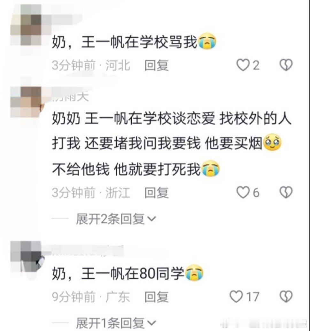Select the comment text 王一帆在80同学
Screen dimensions: 310x331
(133, 273)
